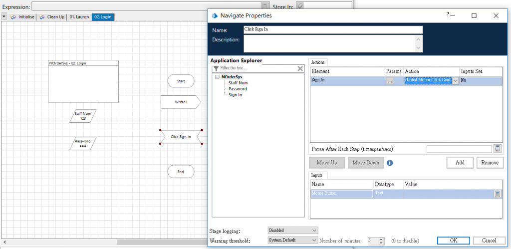This screenshot has height=249, width=511.
Task: Click the canvas scrollbar left arrow
Action: 4,243
